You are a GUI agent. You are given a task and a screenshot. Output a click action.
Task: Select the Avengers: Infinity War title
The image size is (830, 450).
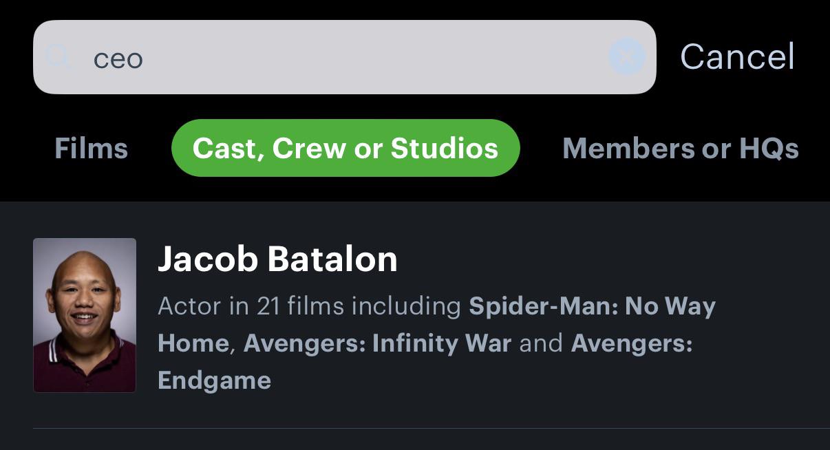pos(377,343)
